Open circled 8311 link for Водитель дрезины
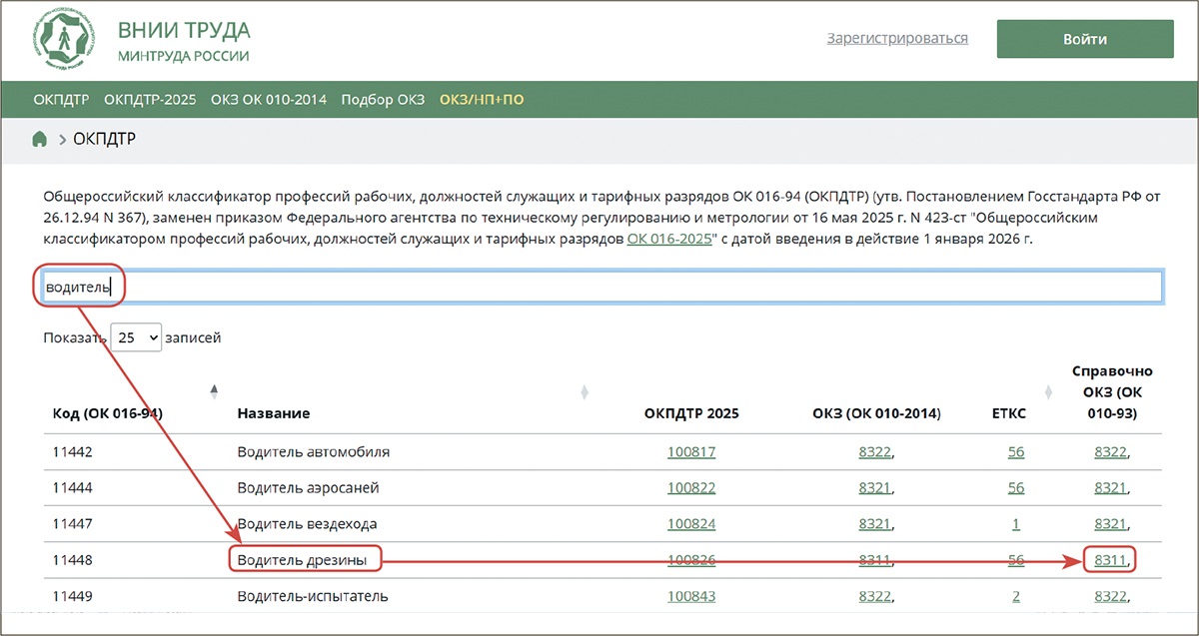This screenshot has width=1199, height=636. [1109, 561]
